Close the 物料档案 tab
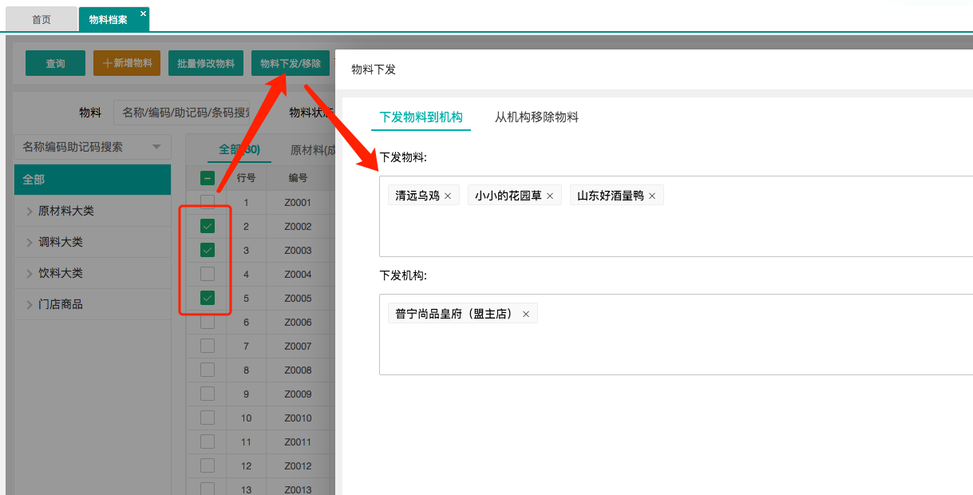 [143, 14]
